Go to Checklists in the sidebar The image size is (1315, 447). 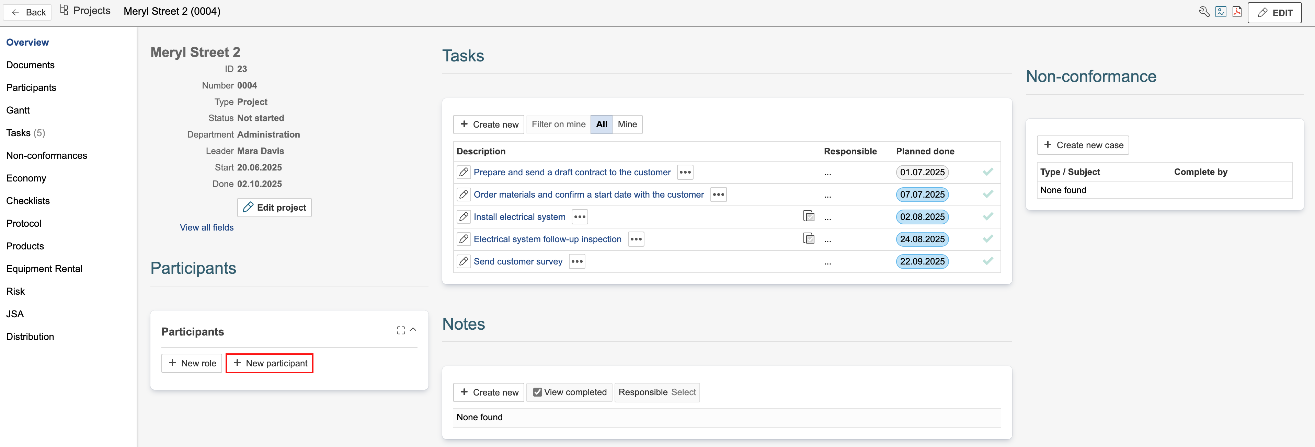click(28, 201)
